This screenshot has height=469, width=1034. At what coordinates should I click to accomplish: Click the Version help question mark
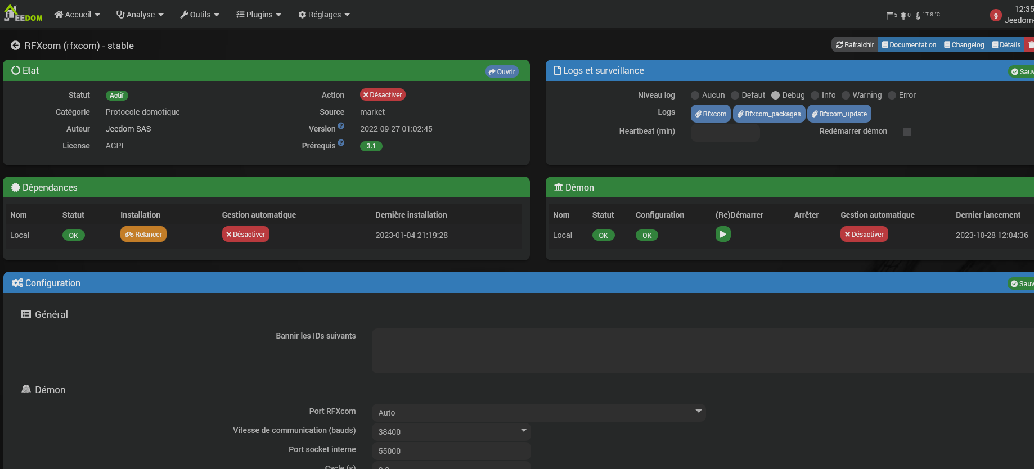341,126
